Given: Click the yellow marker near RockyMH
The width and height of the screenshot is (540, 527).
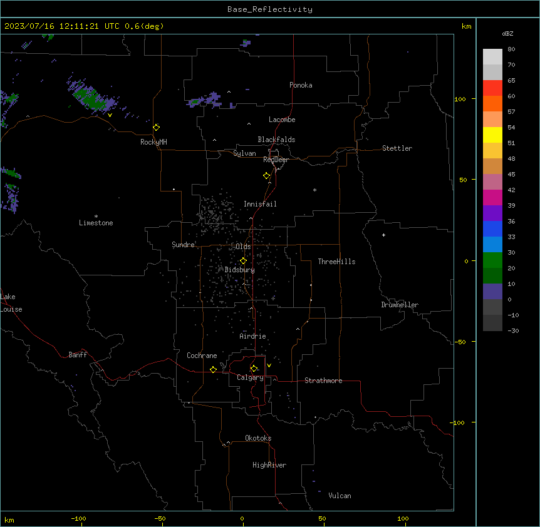Looking at the screenshot, I should click(157, 127).
